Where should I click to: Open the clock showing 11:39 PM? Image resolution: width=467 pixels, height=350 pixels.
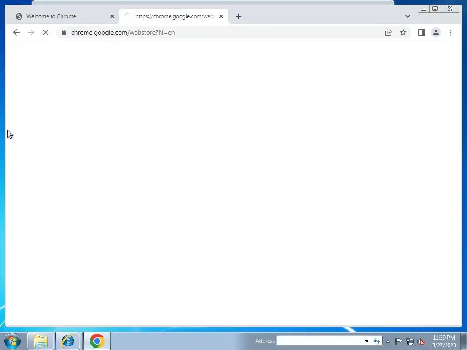point(444,341)
